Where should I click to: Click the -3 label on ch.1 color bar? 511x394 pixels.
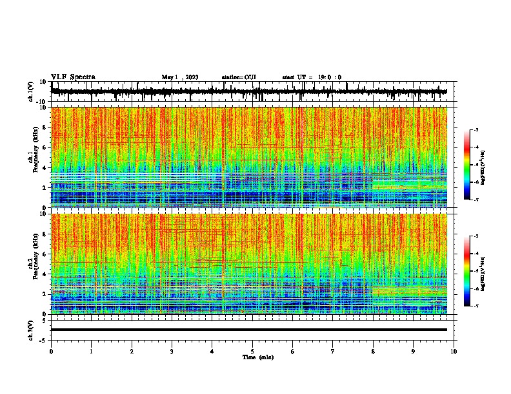(x=476, y=129)
